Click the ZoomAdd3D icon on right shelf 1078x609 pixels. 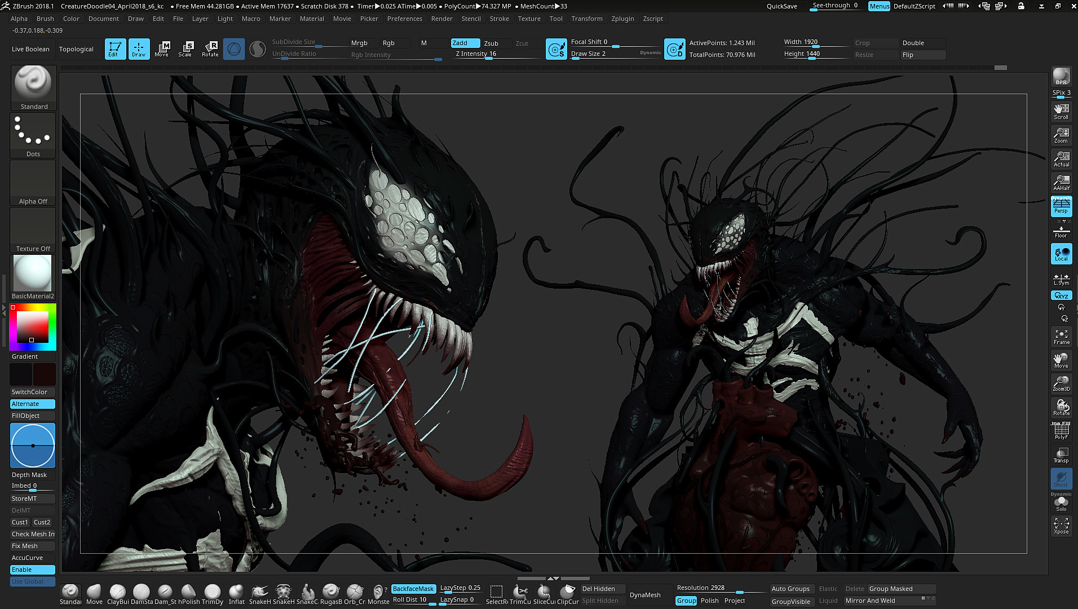(x=1061, y=383)
